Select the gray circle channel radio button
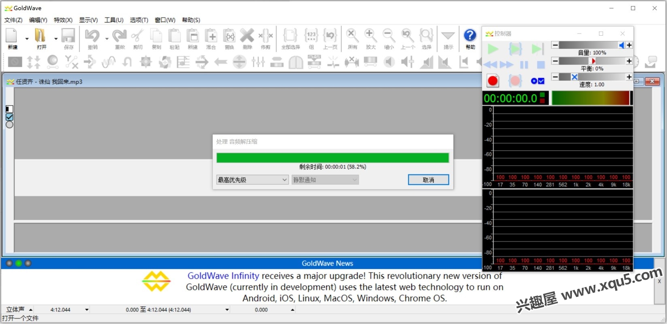Screen dimensions: 667x324 [x=9, y=125]
